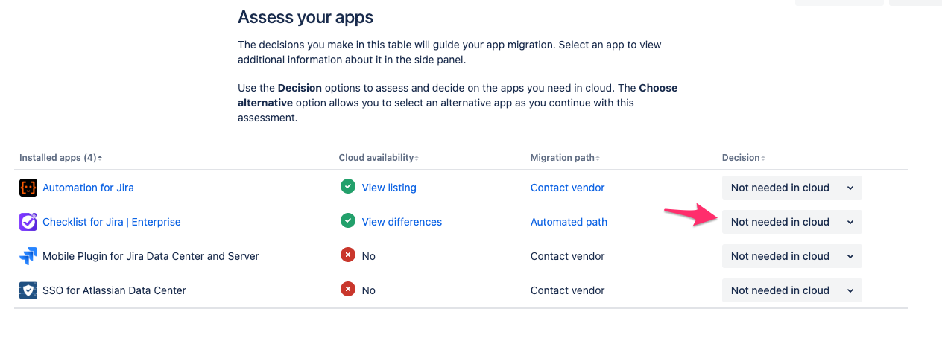Click green checkmark beside View listing
Screen dimensions: 942x341
[348, 187]
